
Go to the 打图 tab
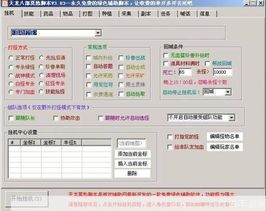tap(89, 14)
